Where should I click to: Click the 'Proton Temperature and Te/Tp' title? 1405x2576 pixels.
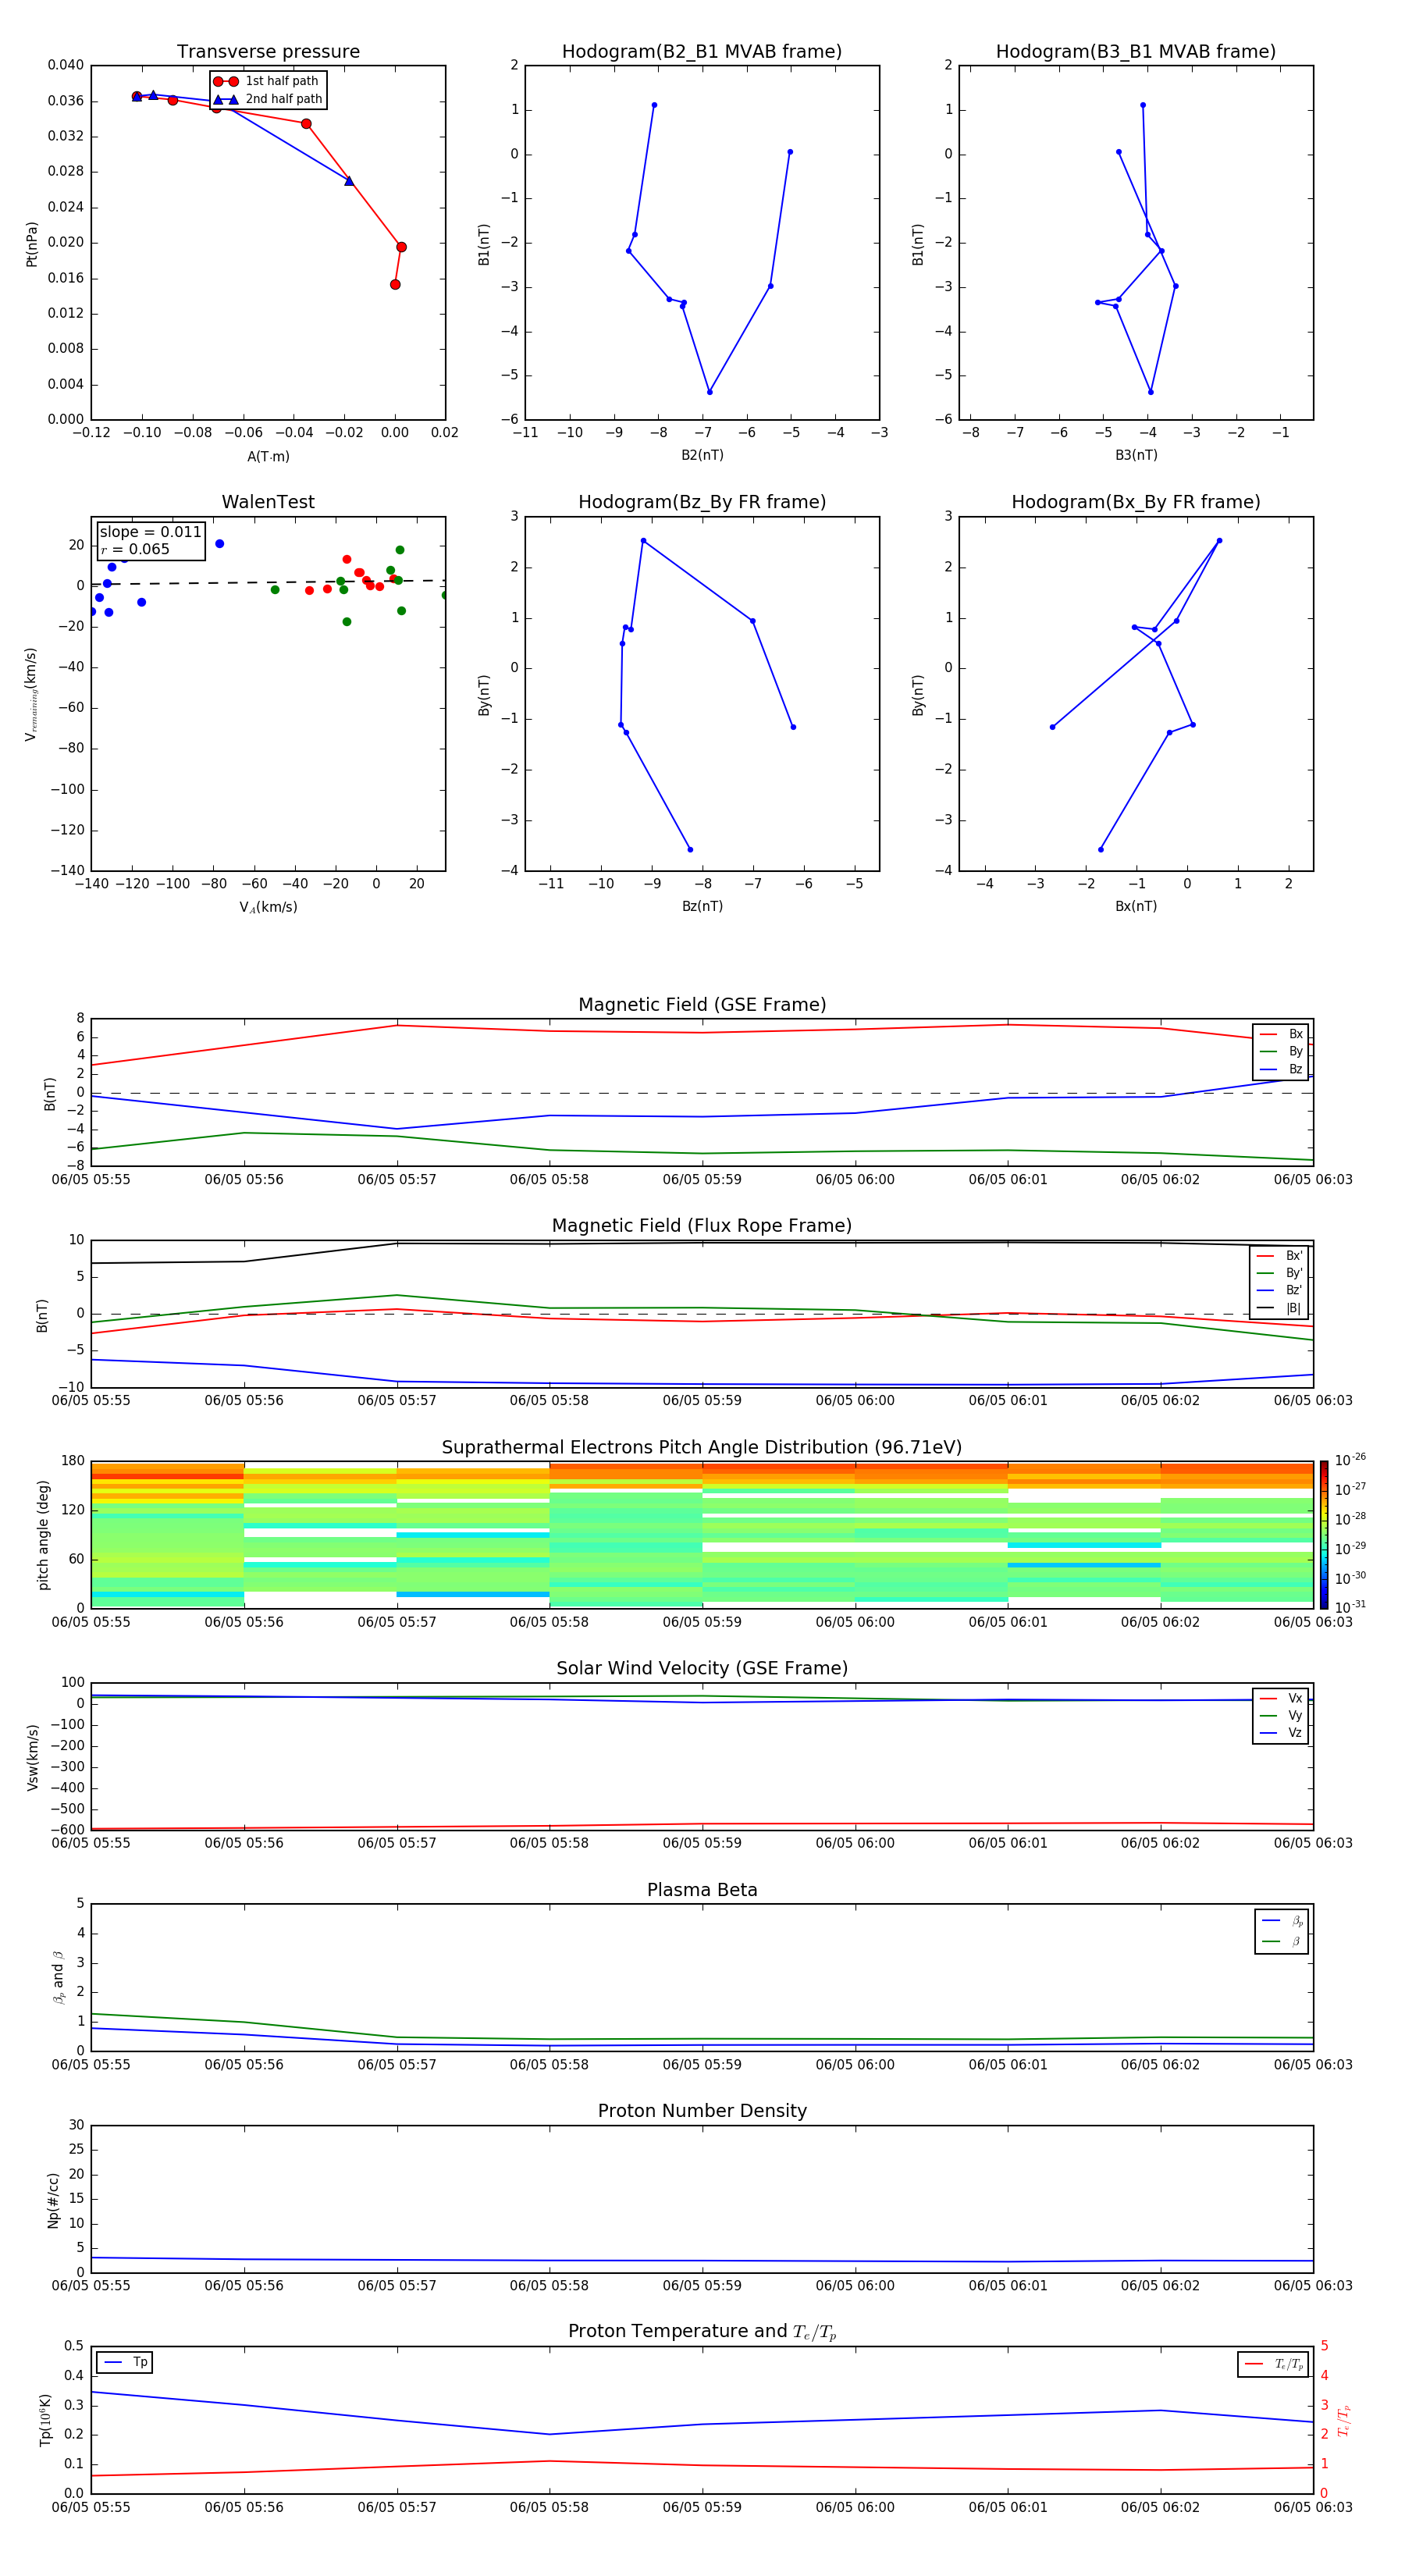click(x=702, y=2332)
